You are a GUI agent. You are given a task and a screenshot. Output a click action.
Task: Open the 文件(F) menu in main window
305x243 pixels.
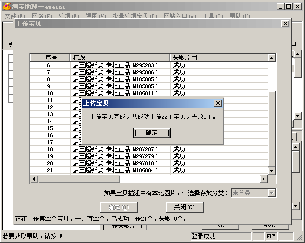point(15,16)
